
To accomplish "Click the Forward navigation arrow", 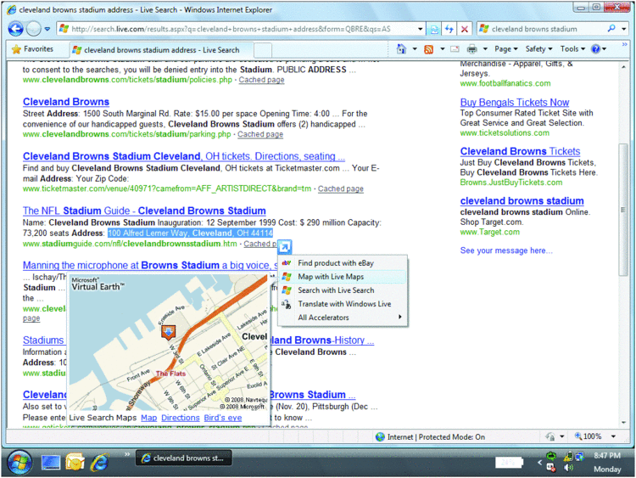I will pyautogui.click(x=33, y=29).
